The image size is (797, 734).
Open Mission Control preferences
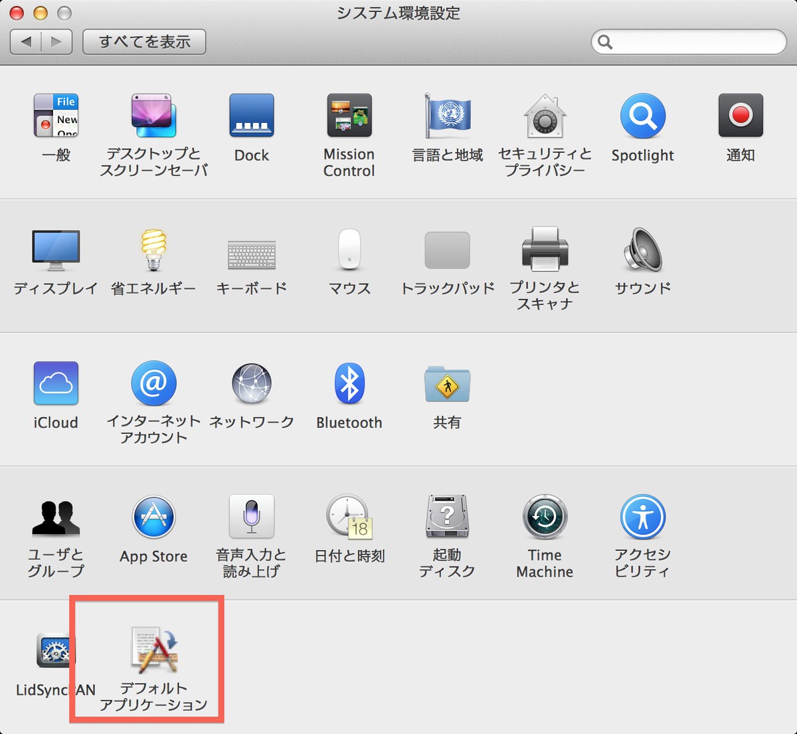(x=349, y=116)
